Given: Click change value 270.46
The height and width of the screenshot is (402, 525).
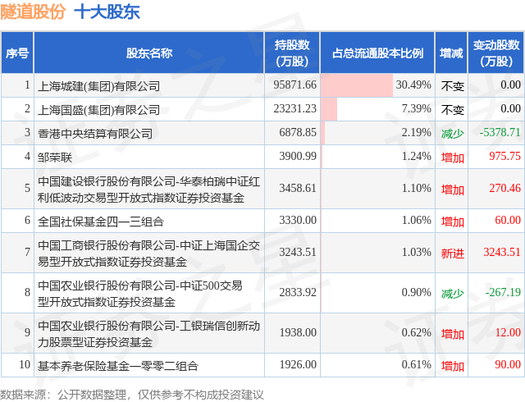Looking at the screenshot, I should click(x=505, y=188).
